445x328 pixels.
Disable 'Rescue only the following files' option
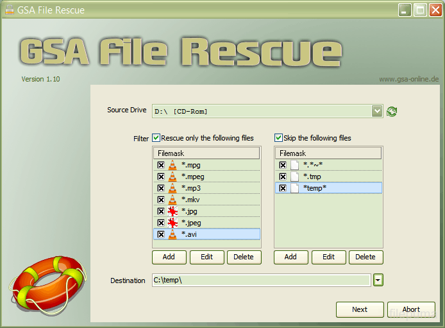click(156, 138)
